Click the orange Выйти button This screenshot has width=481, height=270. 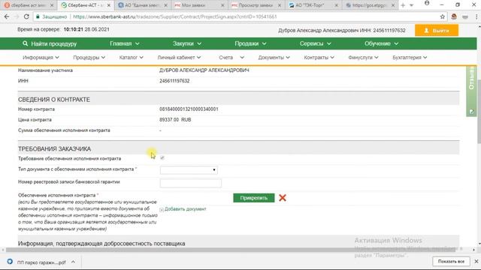click(x=437, y=31)
